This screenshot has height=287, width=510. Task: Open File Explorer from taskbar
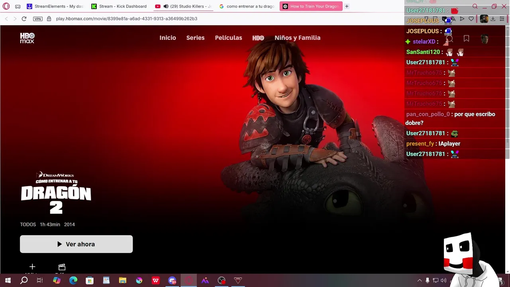click(x=122, y=281)
